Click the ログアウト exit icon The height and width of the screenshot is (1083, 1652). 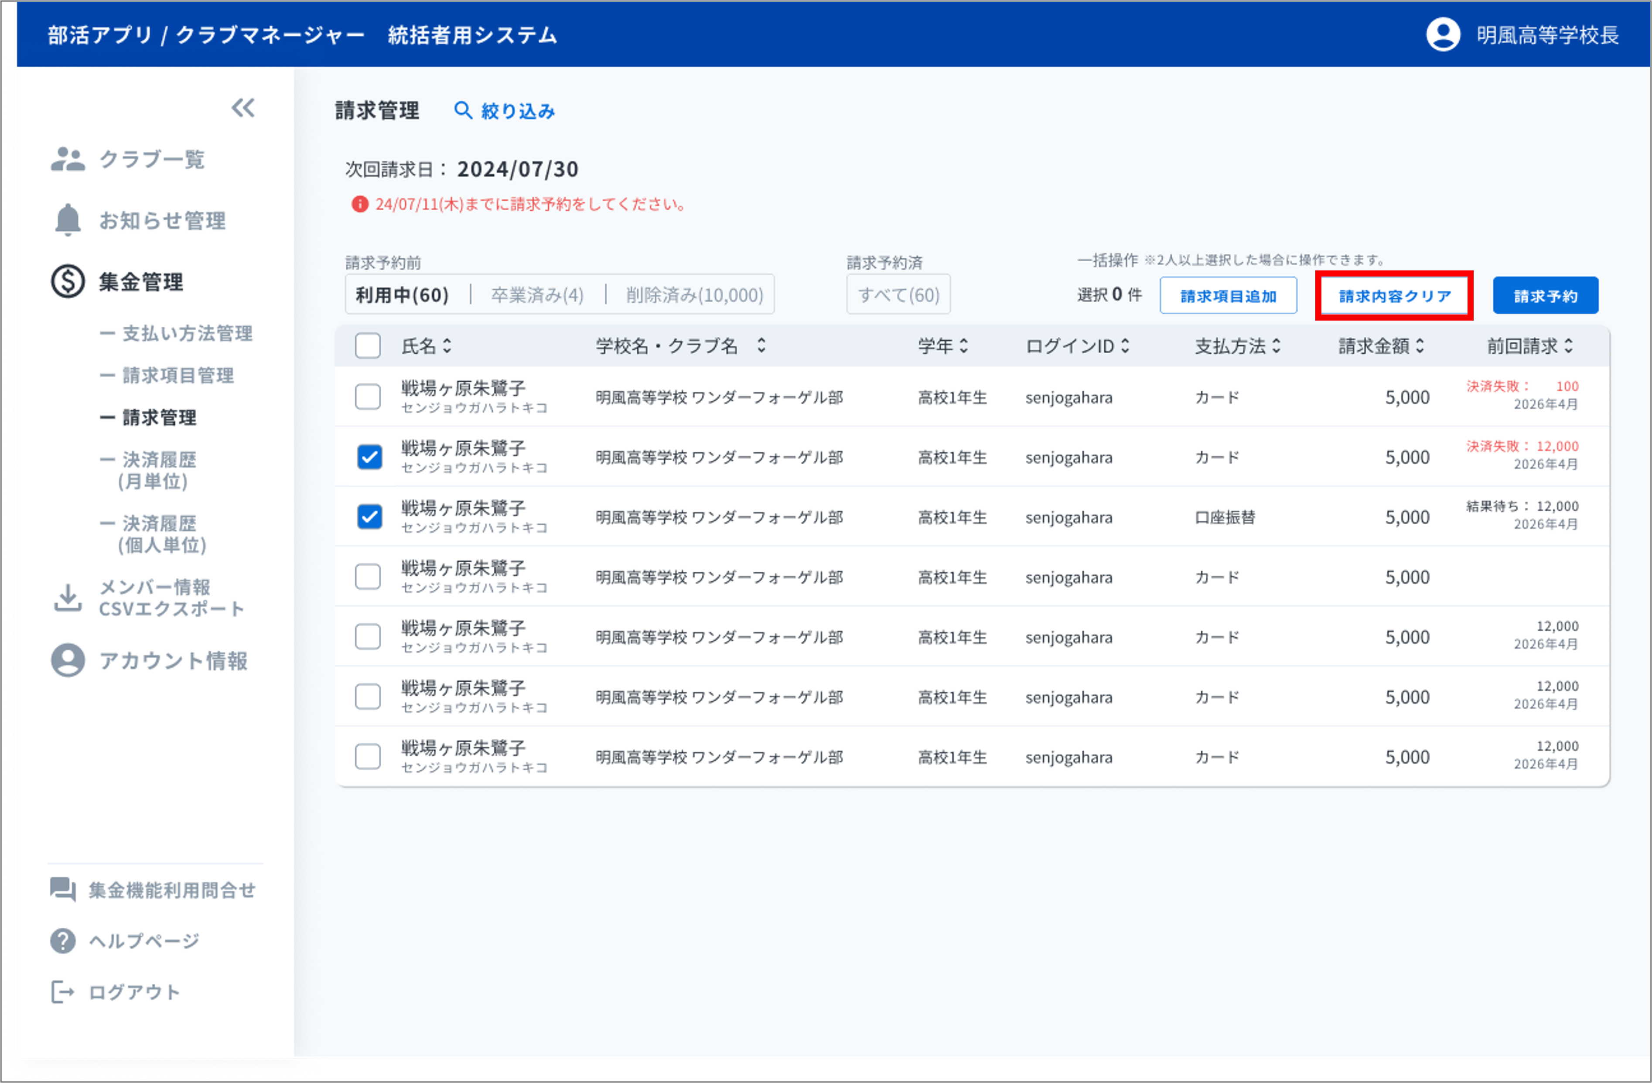(62, 992)
